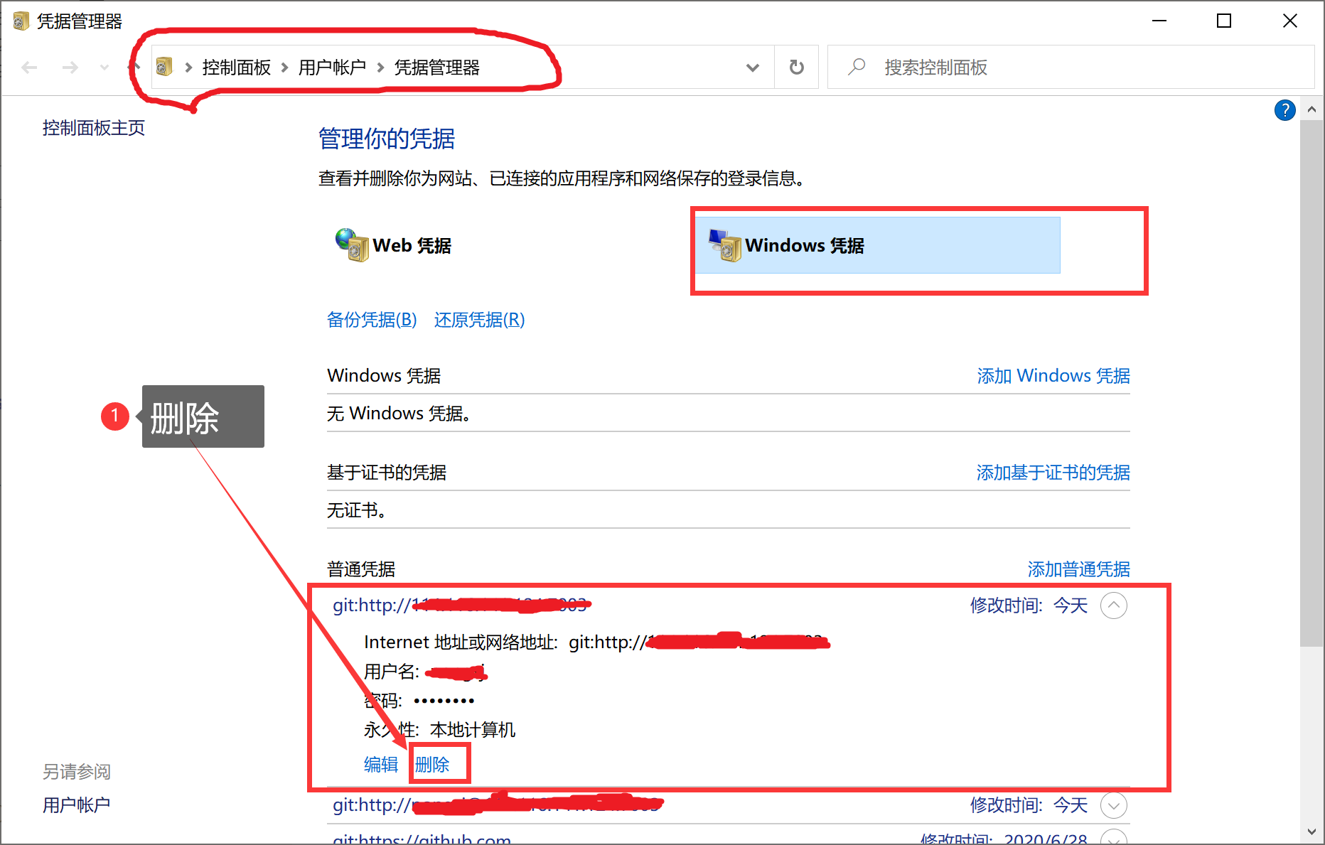Close the 凭据管理器 window
The width and height of the screenshot is (1325, 845).
click(x=1289, y=21)
